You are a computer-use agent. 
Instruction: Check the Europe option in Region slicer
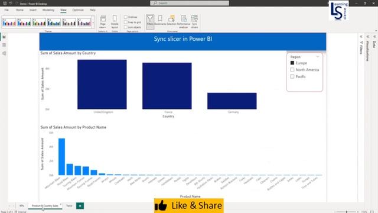click(x=292, y=63)
